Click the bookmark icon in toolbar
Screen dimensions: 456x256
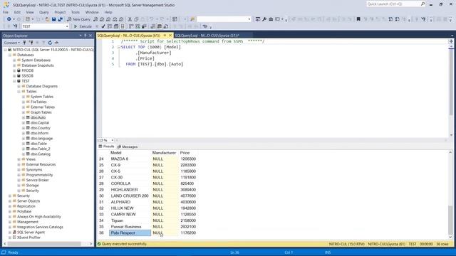pyautogui.click(x=358, y=19)
